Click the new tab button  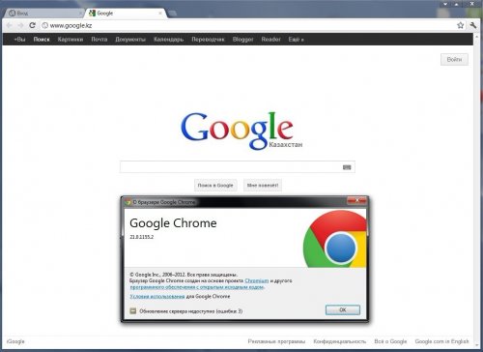(173, 14)
